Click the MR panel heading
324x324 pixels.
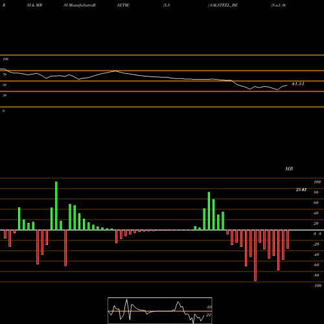(x=289, y=168)
